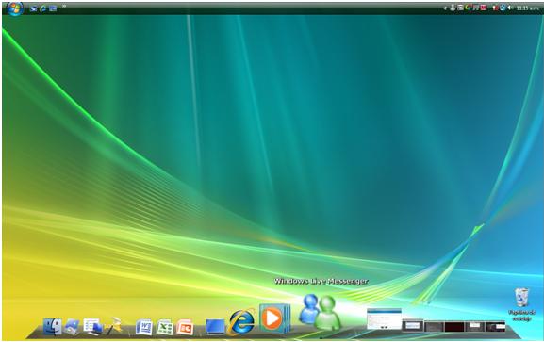The width and height of the screenshot is (544, 342).
Task: Expand the Quick Launch overflow chevron
Action: click(x=64, y=7)
